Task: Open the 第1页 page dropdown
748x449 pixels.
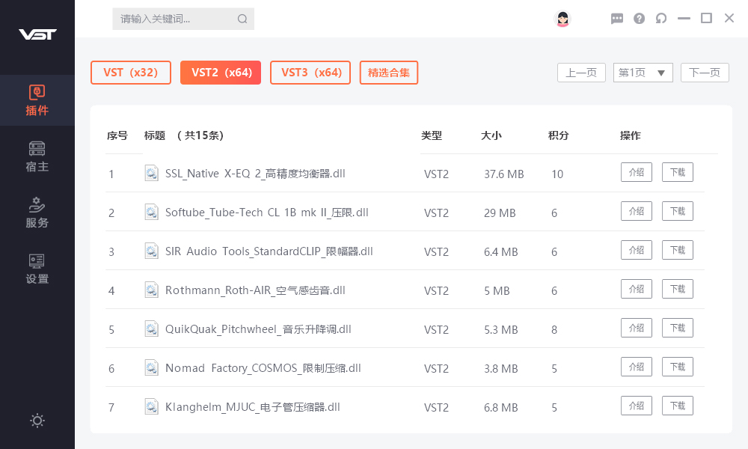Action: (643, 73)
